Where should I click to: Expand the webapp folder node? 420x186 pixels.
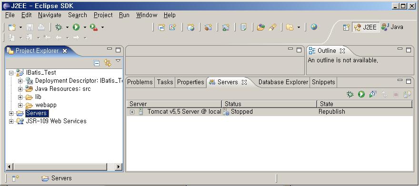pyautogui.click(x=20, y=105)
